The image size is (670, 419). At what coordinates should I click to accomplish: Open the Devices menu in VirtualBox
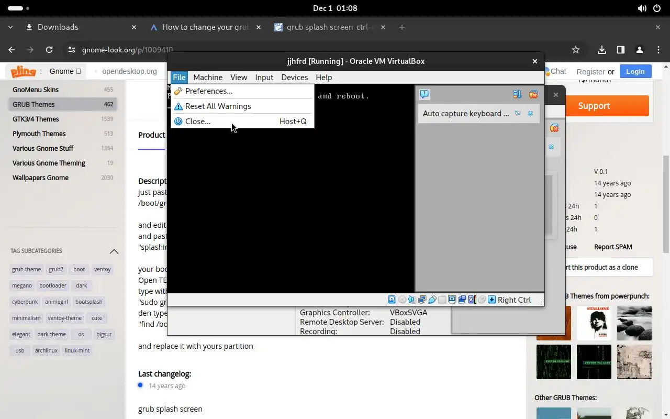pyautogui.click(x=295, y=77)
